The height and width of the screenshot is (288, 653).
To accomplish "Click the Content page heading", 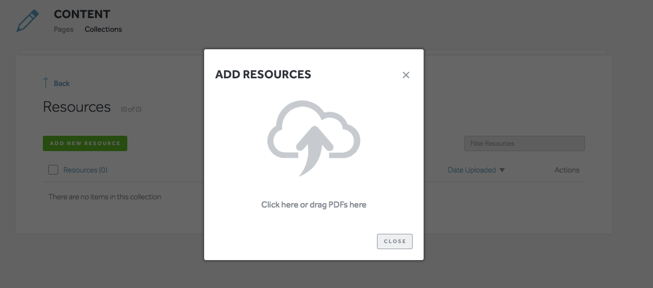I will click(82, 14).
